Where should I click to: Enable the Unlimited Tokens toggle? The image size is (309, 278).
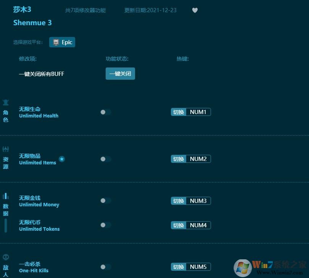[106, 225]
